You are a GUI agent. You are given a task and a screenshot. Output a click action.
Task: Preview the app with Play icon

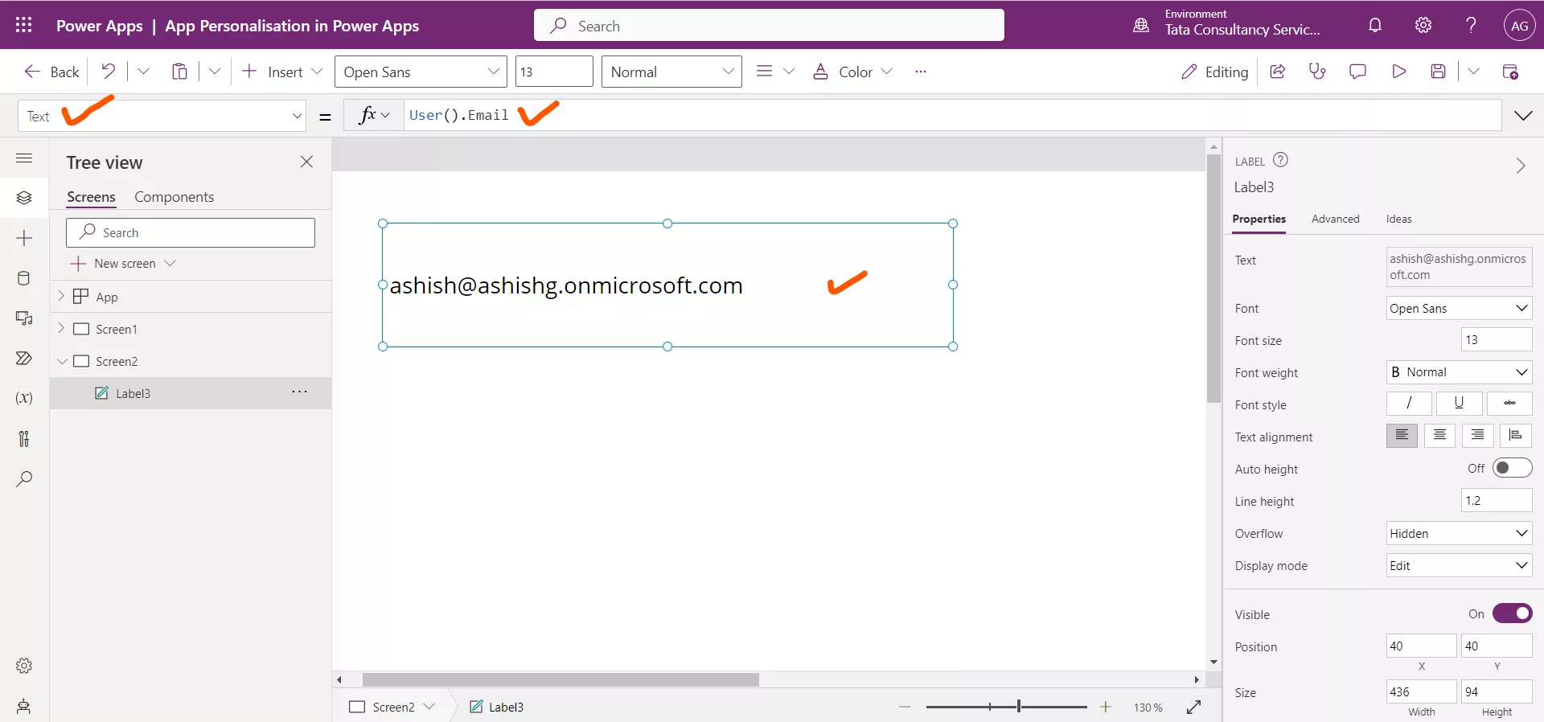click(1398, 72)
